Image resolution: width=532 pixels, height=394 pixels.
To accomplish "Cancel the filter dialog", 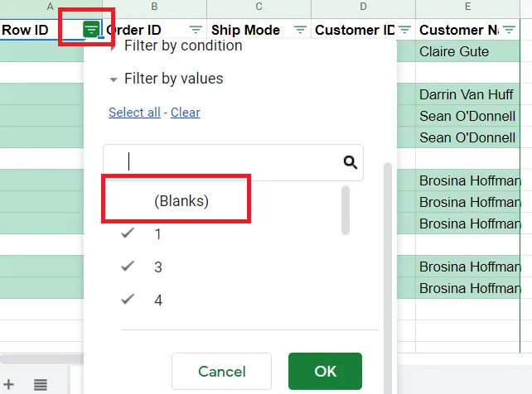I will pyautogui.click(x=221, y=372).
